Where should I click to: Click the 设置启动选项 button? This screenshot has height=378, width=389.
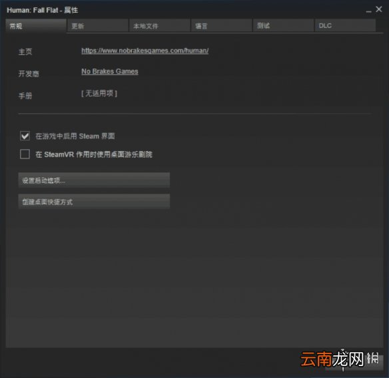(94, 180)
